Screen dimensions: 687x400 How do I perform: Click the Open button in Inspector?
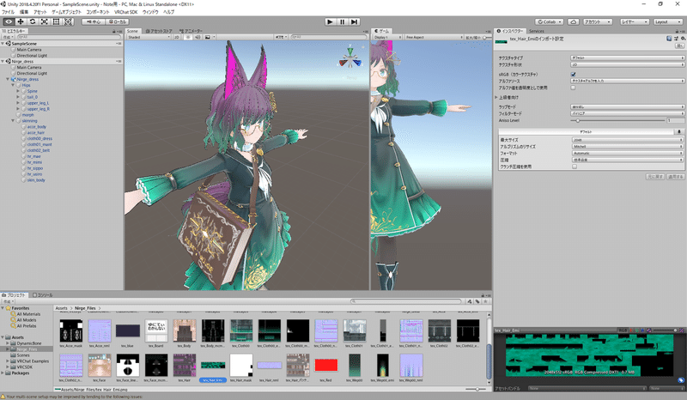(x=679, y=45)
